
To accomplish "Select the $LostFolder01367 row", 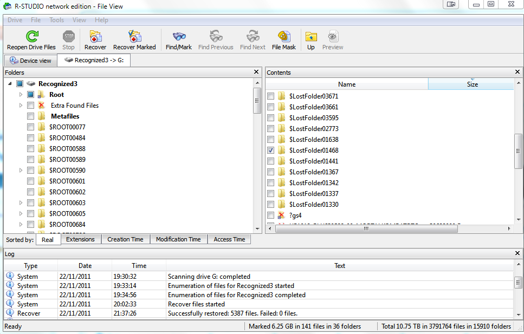I will (x=314, y=172).
